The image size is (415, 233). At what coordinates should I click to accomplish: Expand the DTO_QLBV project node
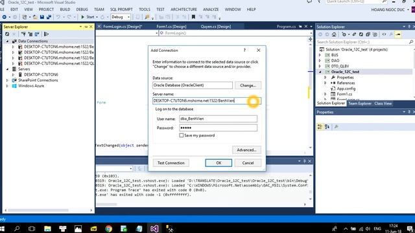coord(320,66)
